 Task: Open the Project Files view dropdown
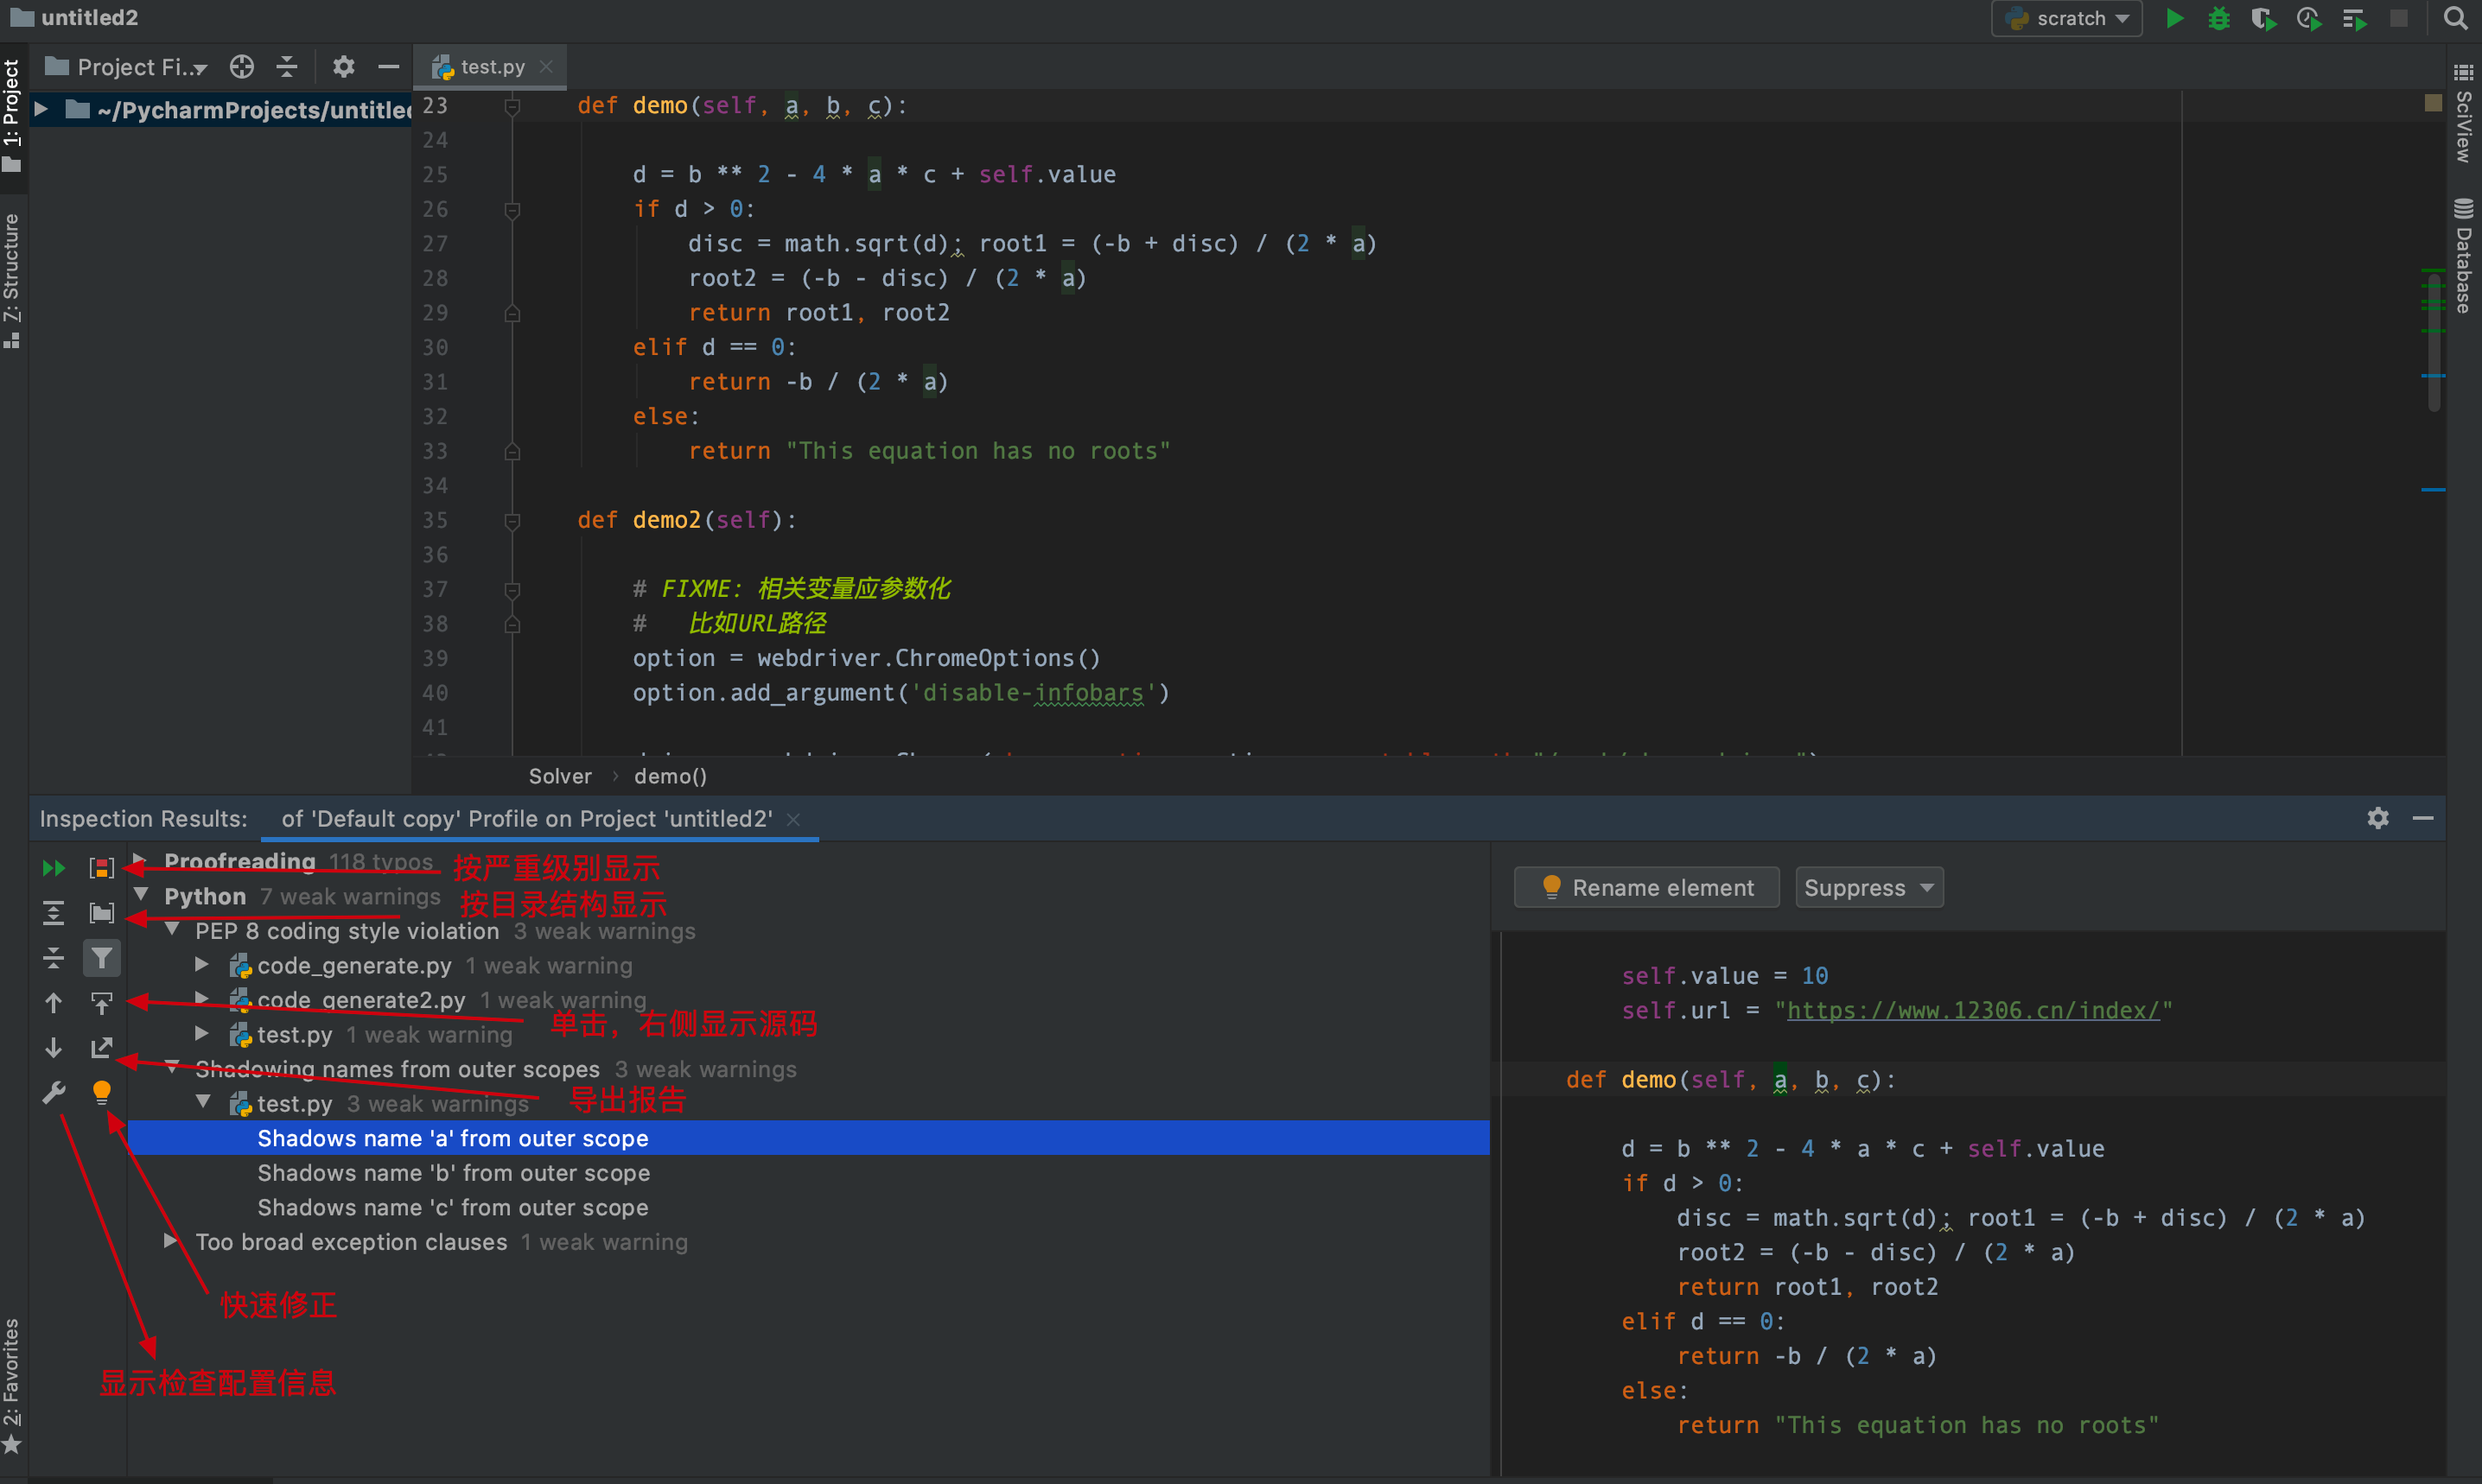point(128,66)
